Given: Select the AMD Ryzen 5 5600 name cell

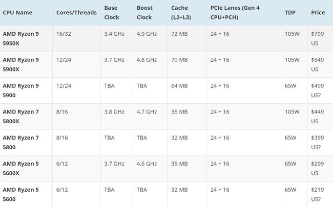Looking at the screenshot, I should click(20, 194).
